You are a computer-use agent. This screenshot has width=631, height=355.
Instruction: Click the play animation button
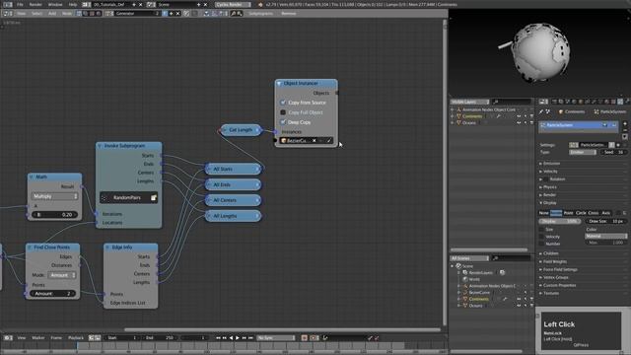coord(238,337)
